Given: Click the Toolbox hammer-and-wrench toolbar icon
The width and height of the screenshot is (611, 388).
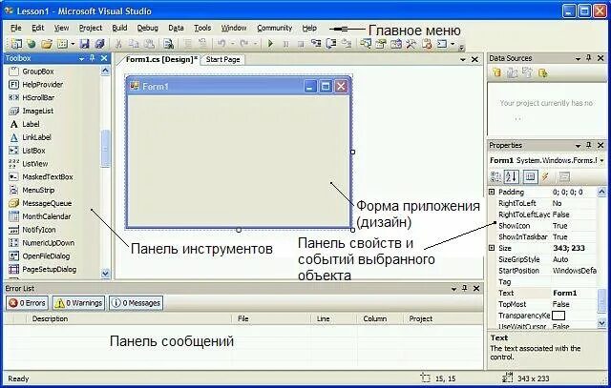Looking at the screenshot, I should 411,43.
